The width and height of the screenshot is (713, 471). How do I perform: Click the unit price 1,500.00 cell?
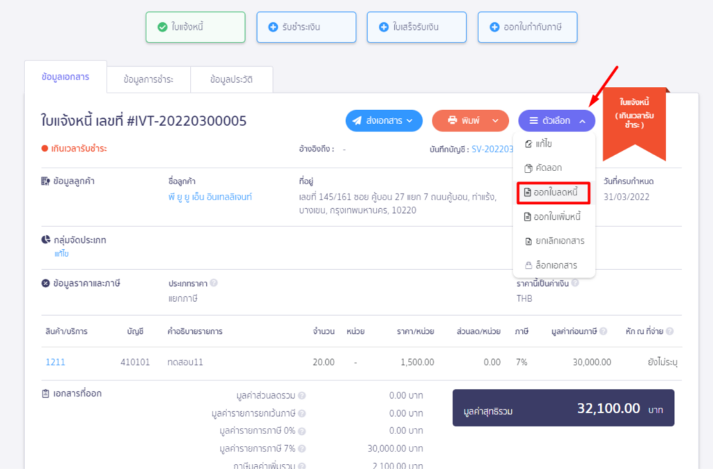point(417,362)
